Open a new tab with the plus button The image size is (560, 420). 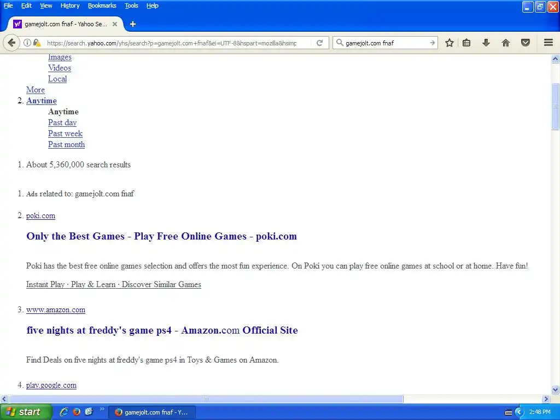133,24
